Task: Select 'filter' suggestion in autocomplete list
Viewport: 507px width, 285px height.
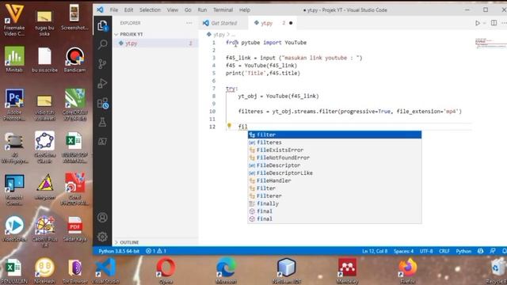Action: [334, 135]
